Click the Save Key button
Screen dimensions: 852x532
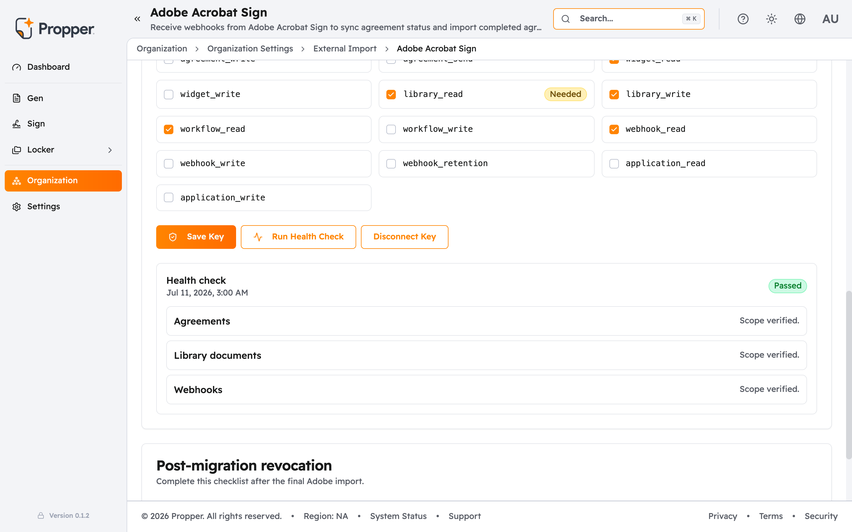coord(196,237)
